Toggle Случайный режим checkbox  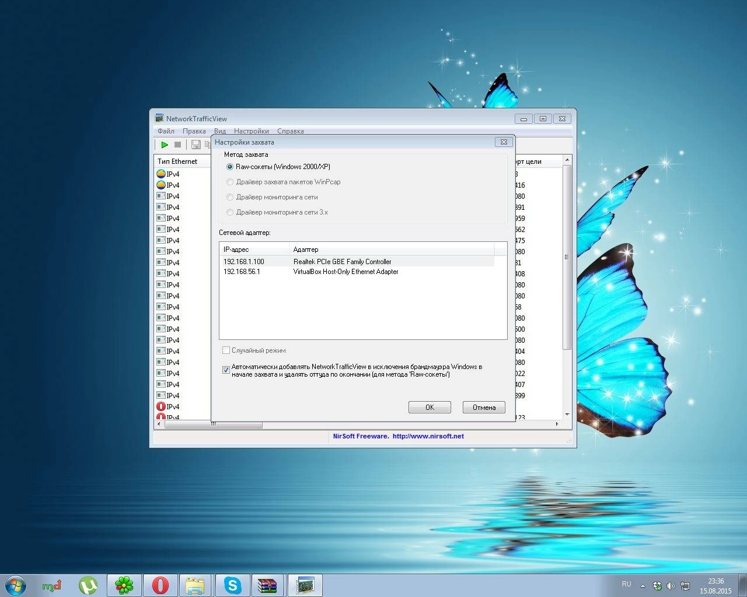click(226, 350)
